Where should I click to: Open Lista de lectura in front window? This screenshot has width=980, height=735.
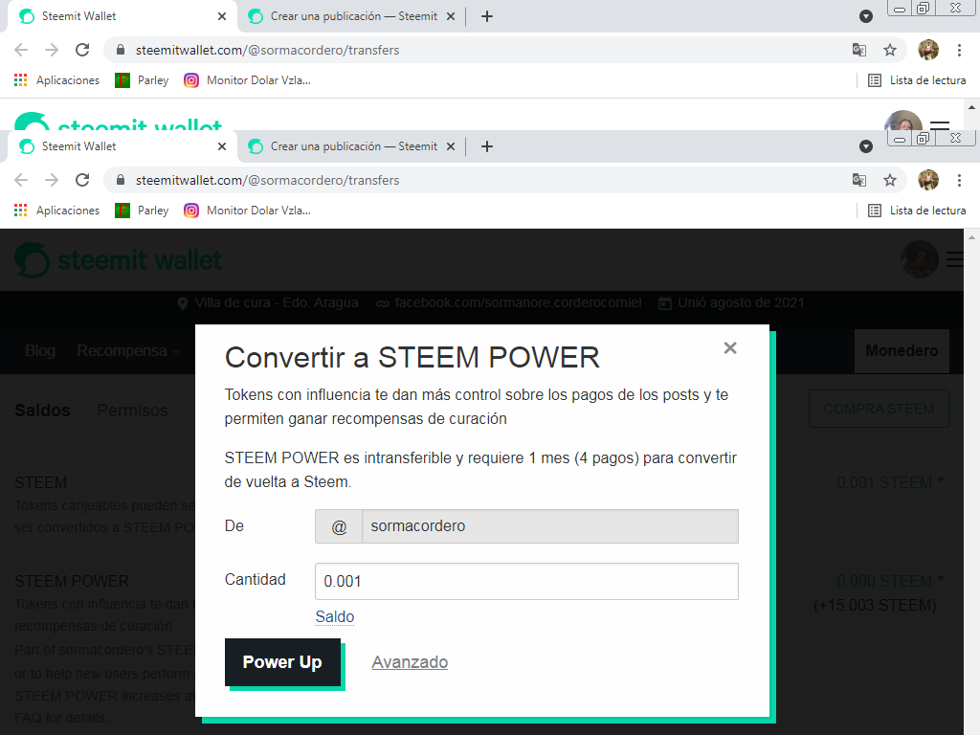(918, 210)
